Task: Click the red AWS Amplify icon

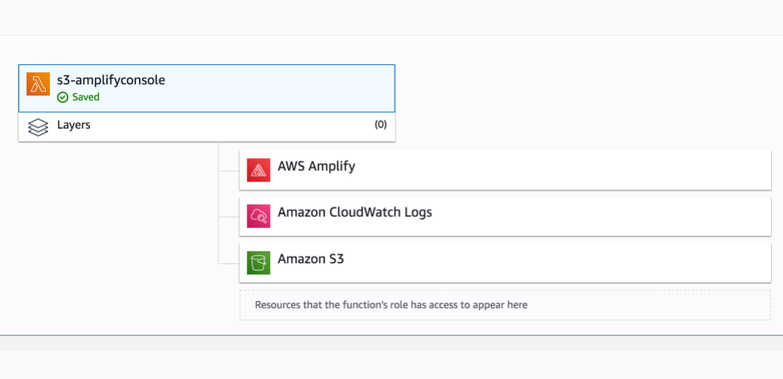Action: coord(259,170)
